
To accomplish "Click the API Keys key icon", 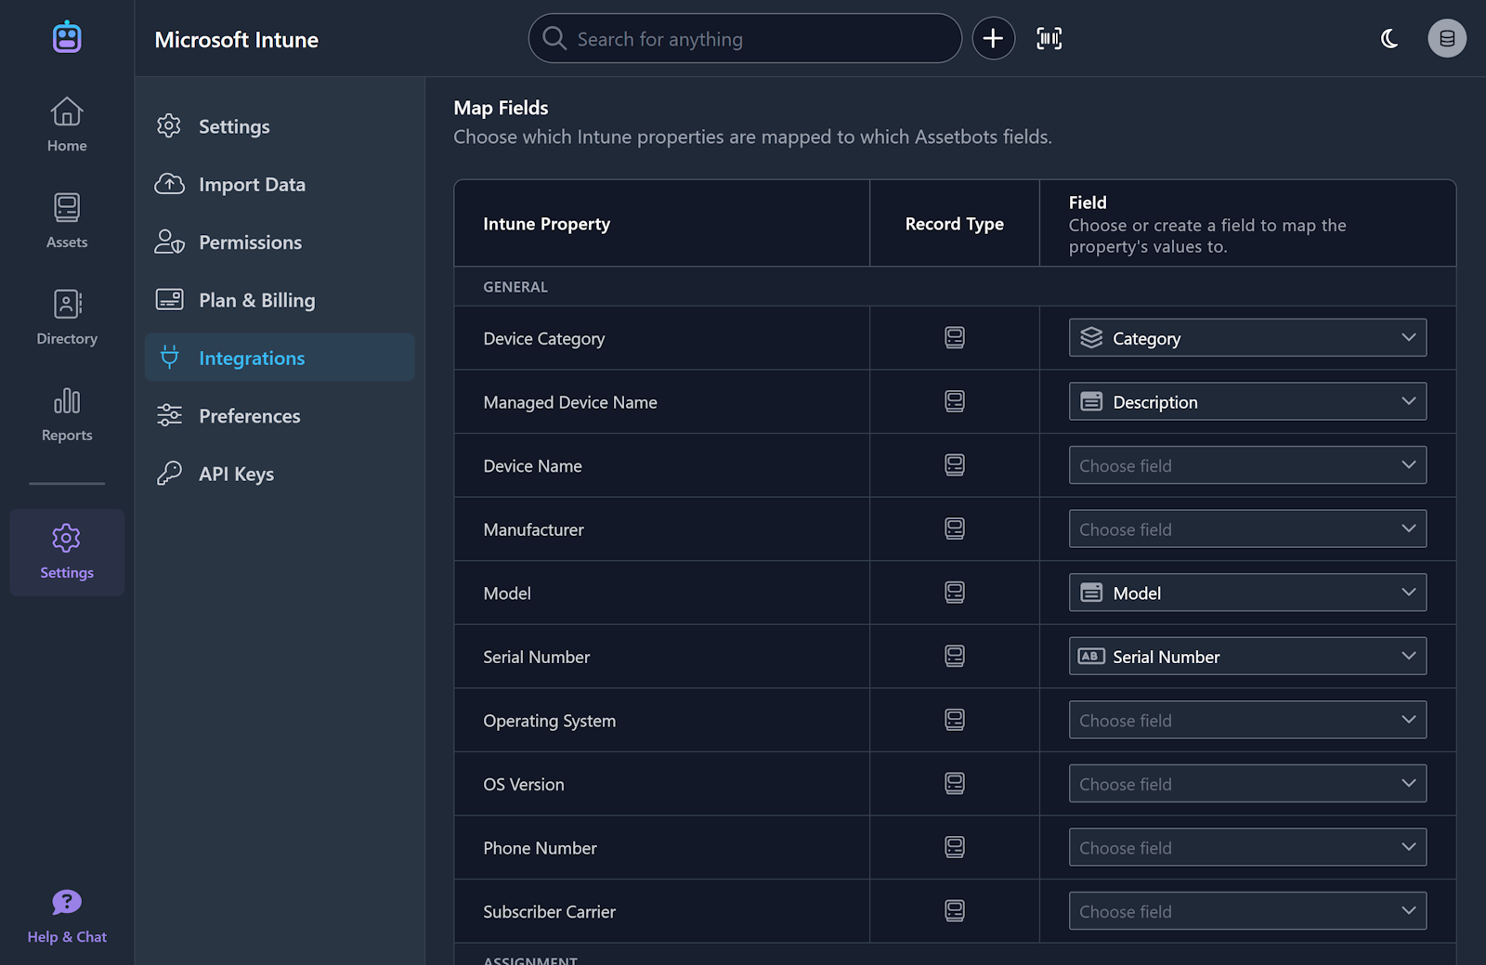I will [169, 474].
